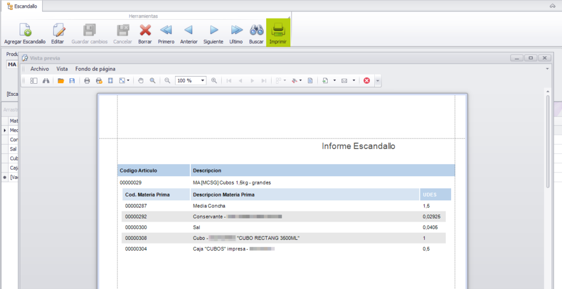This screenshot has width=562, height=289.
Task: Click binoculars search in preview toolbar
Action: (x=46, y=81)
